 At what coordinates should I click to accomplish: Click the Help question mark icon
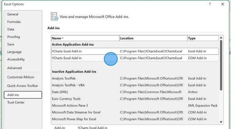[210, 4]
